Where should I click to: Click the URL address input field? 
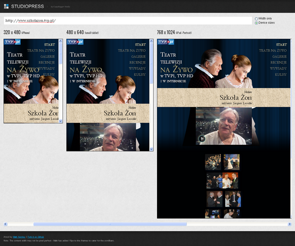point(128,21)
